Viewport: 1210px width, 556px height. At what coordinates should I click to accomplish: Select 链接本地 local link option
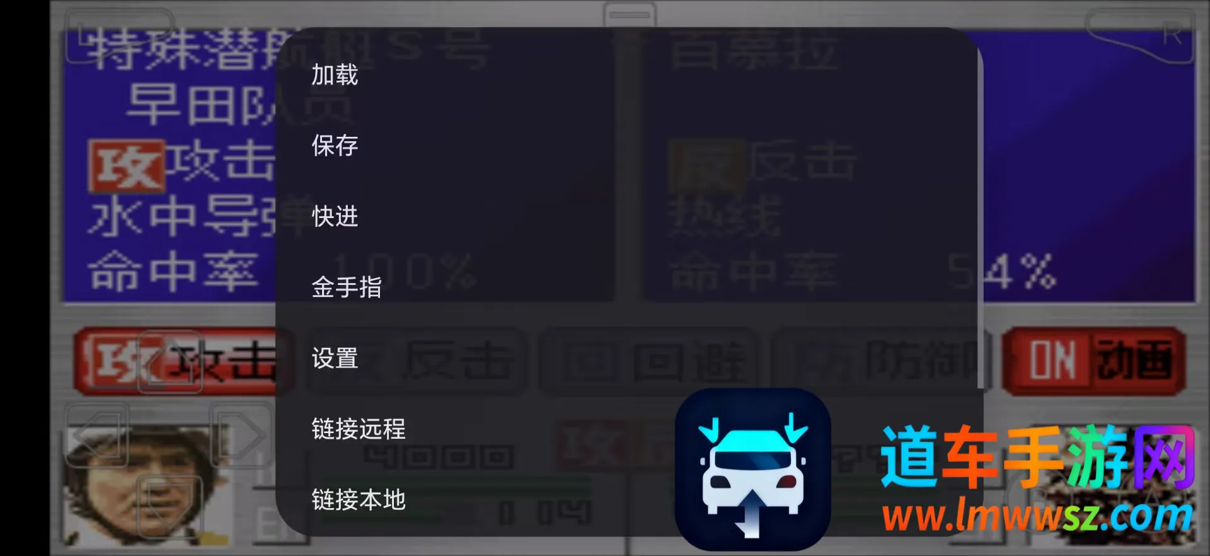pyautogui.click(x=359, y=499)
